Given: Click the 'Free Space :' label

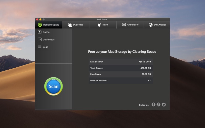Looking at the screenshot, I should click(96, 74).
